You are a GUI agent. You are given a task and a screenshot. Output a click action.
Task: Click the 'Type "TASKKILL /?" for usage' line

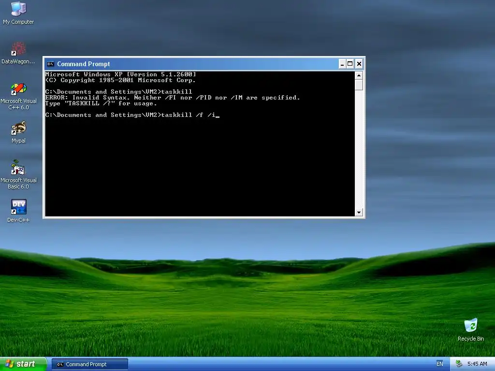(x=101, y=103)
